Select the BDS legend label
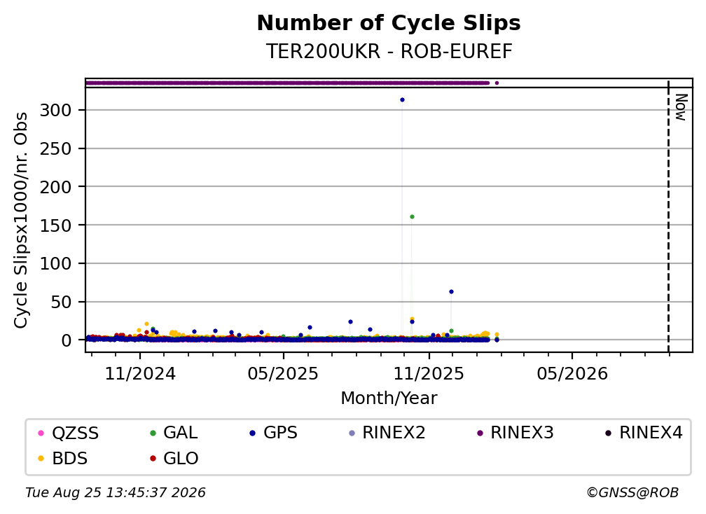Viewport: 706px width, 514px height. (x=70, y=459)
